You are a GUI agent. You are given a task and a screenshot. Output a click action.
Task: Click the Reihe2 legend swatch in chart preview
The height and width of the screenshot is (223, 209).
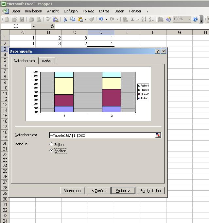[139, 94]
